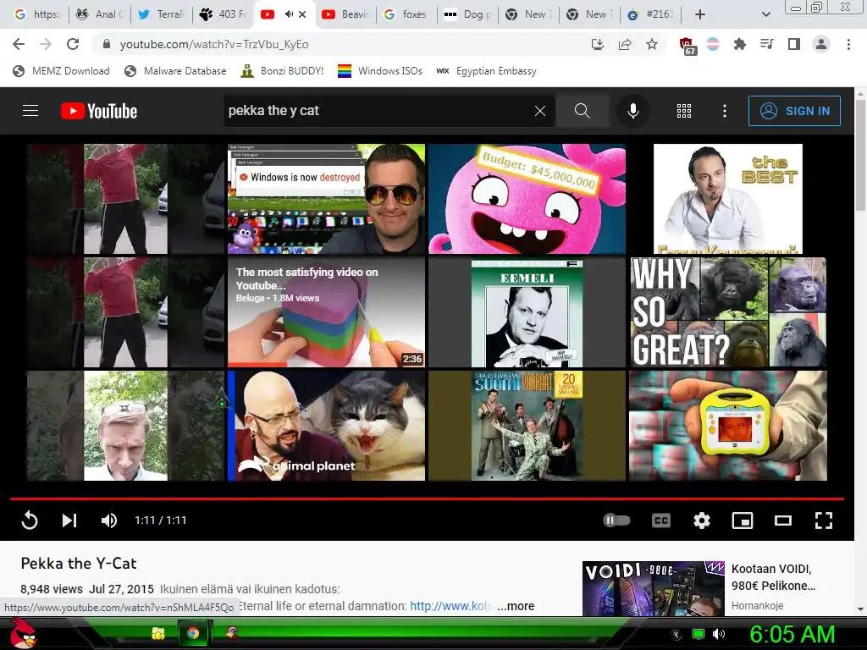The width and height of the screenshot is (867, 650).
Task: Open player settings gear
Action: click(x=702, y=521)
